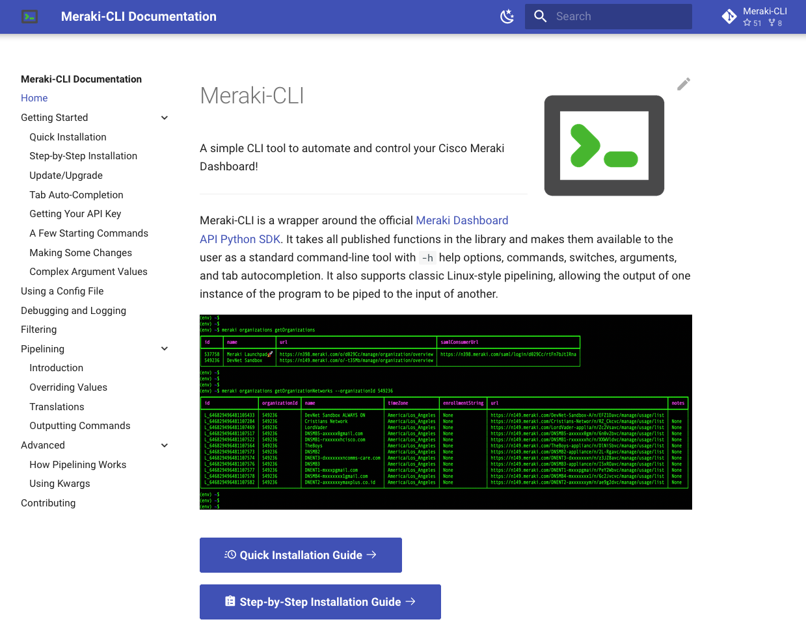Click the arrow icon on Step-by-Step Installation Guide
Image resolution: width=806 pixels, height=626 pixels.
[410, 601]
